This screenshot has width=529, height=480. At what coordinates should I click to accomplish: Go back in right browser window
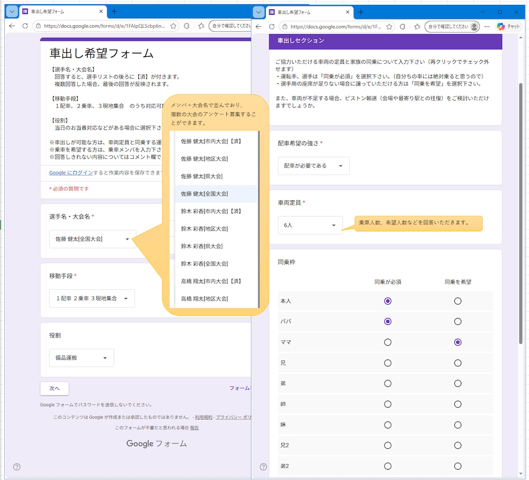coord(259,26)
